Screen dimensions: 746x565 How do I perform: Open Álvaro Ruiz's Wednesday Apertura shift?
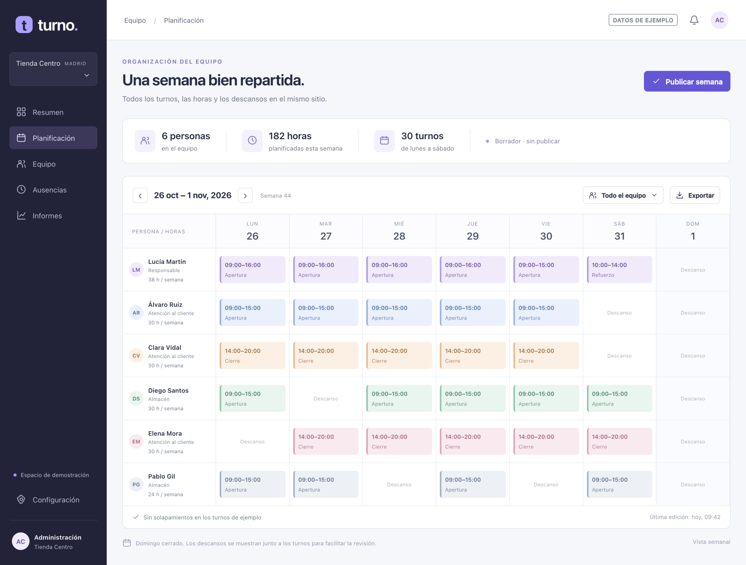399,312
